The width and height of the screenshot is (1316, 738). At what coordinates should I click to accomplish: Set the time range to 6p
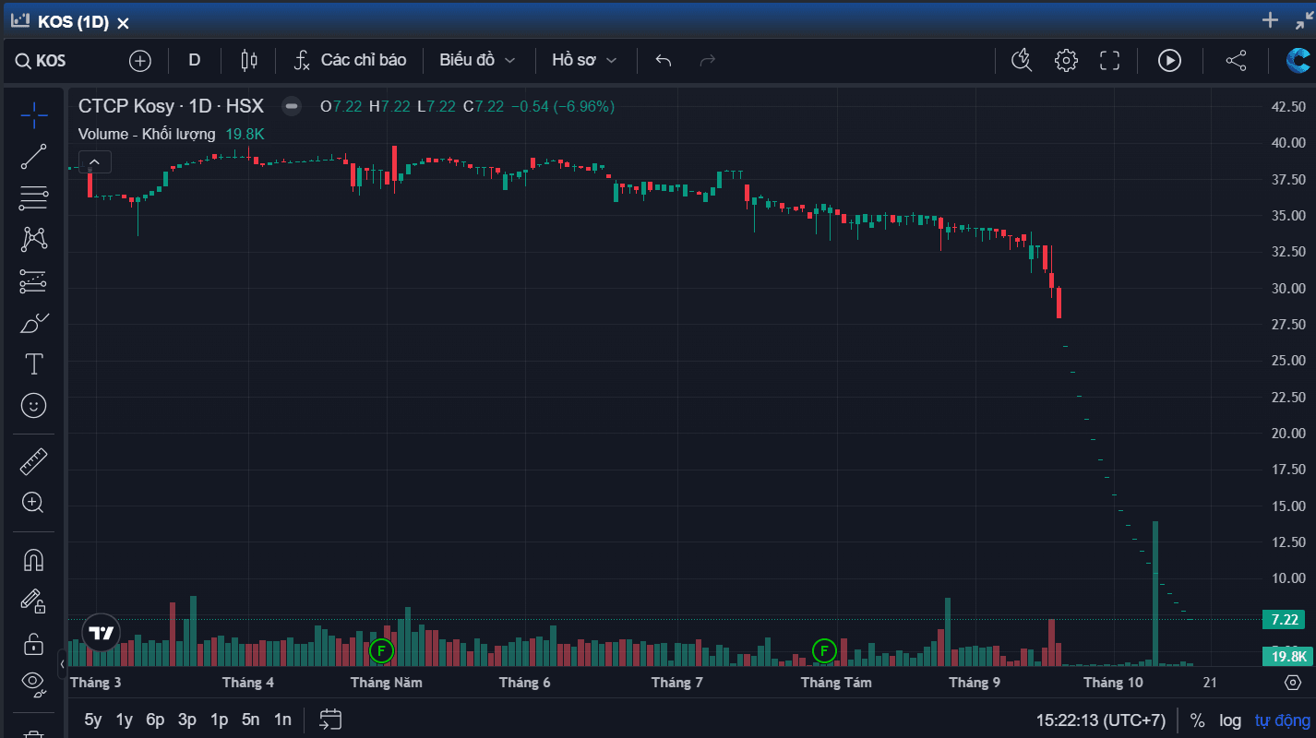coord(155,720)
